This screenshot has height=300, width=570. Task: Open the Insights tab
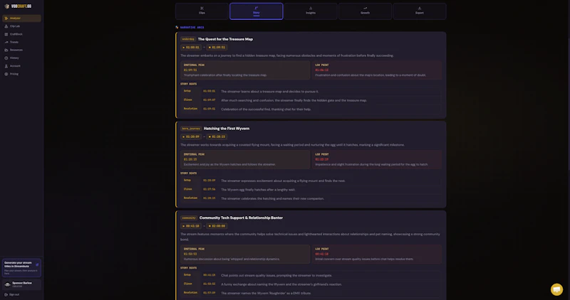coord(311,11)
